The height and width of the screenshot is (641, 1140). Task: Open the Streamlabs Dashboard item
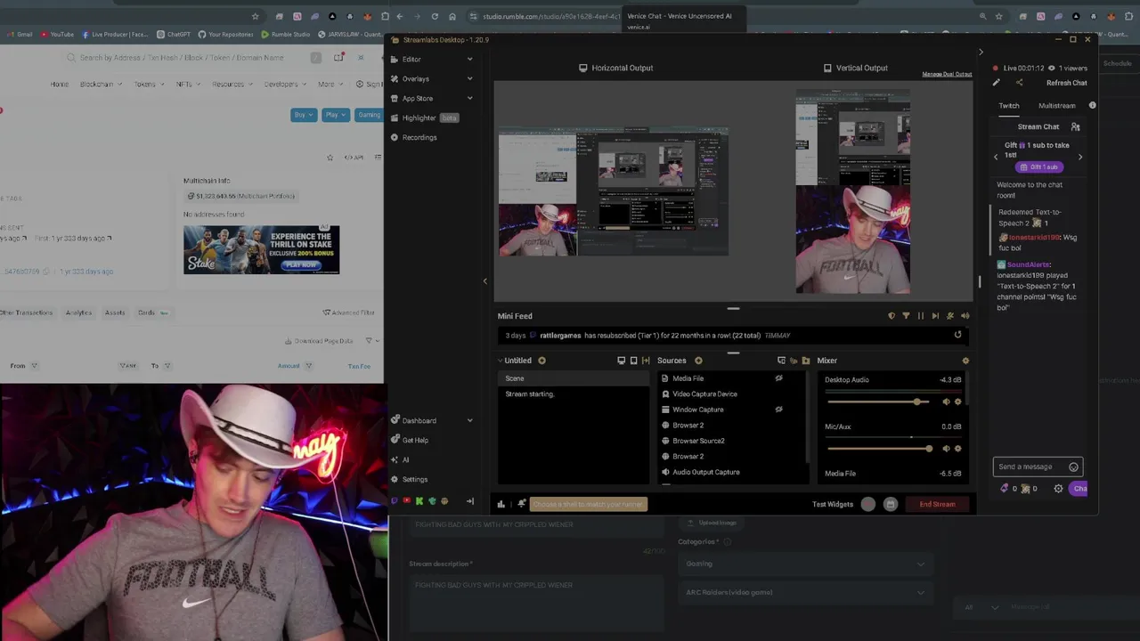(x=419, y=420)
